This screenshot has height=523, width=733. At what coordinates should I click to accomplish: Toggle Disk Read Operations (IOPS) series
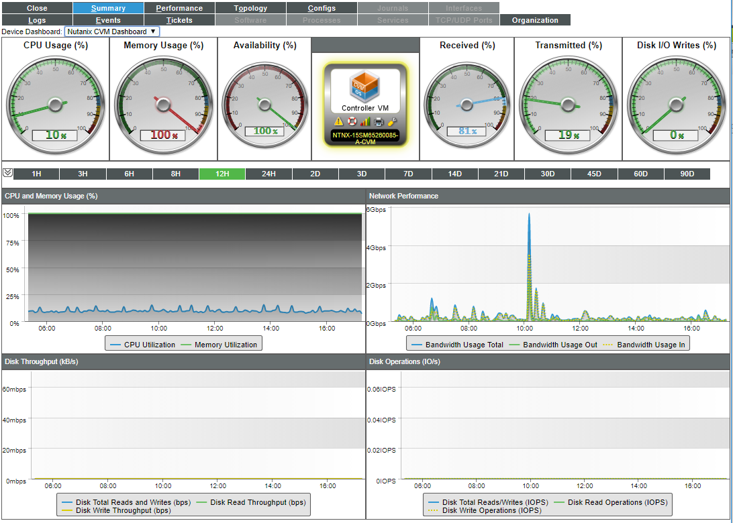(x=610, y=502)
